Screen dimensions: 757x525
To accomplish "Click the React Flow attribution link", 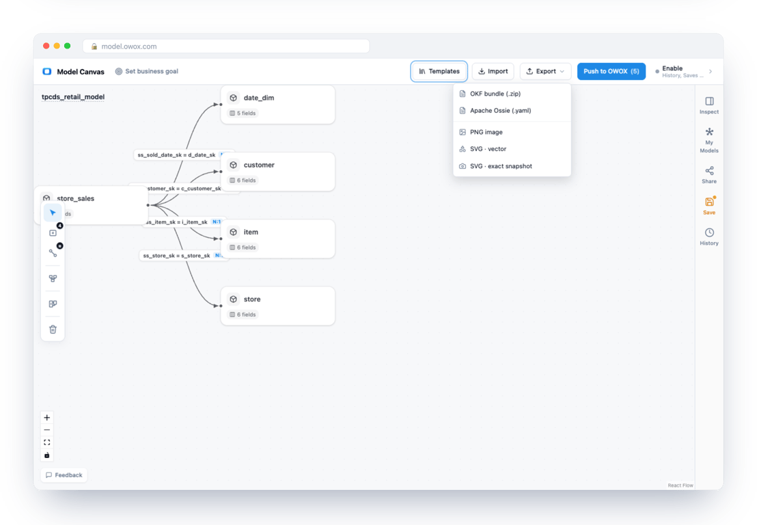I will point(680,485).
